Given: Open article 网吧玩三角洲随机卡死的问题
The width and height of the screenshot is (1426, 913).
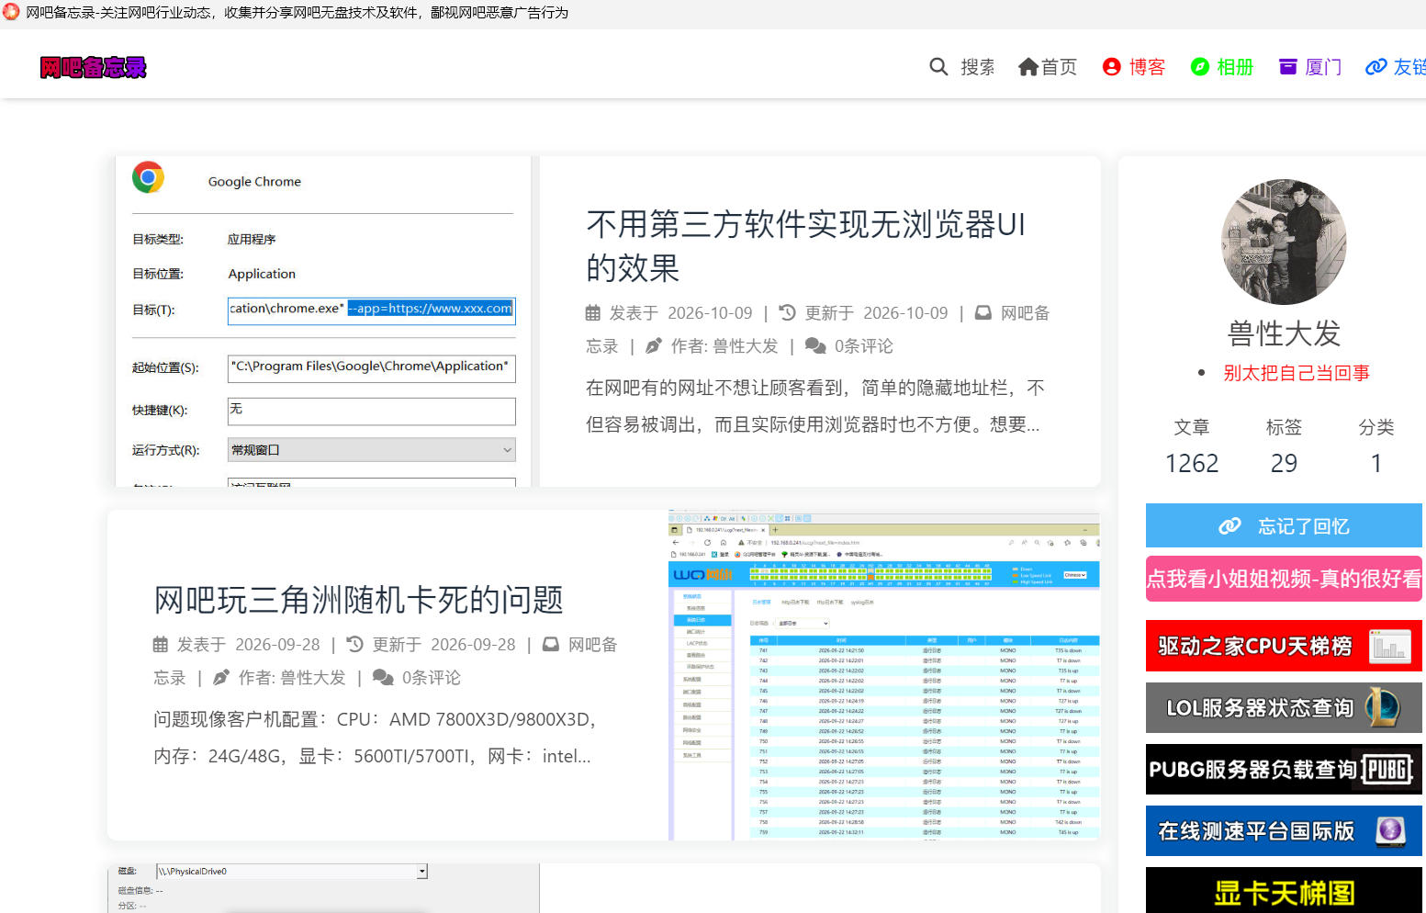Looking at the screenshot, I should coord(358,600).
